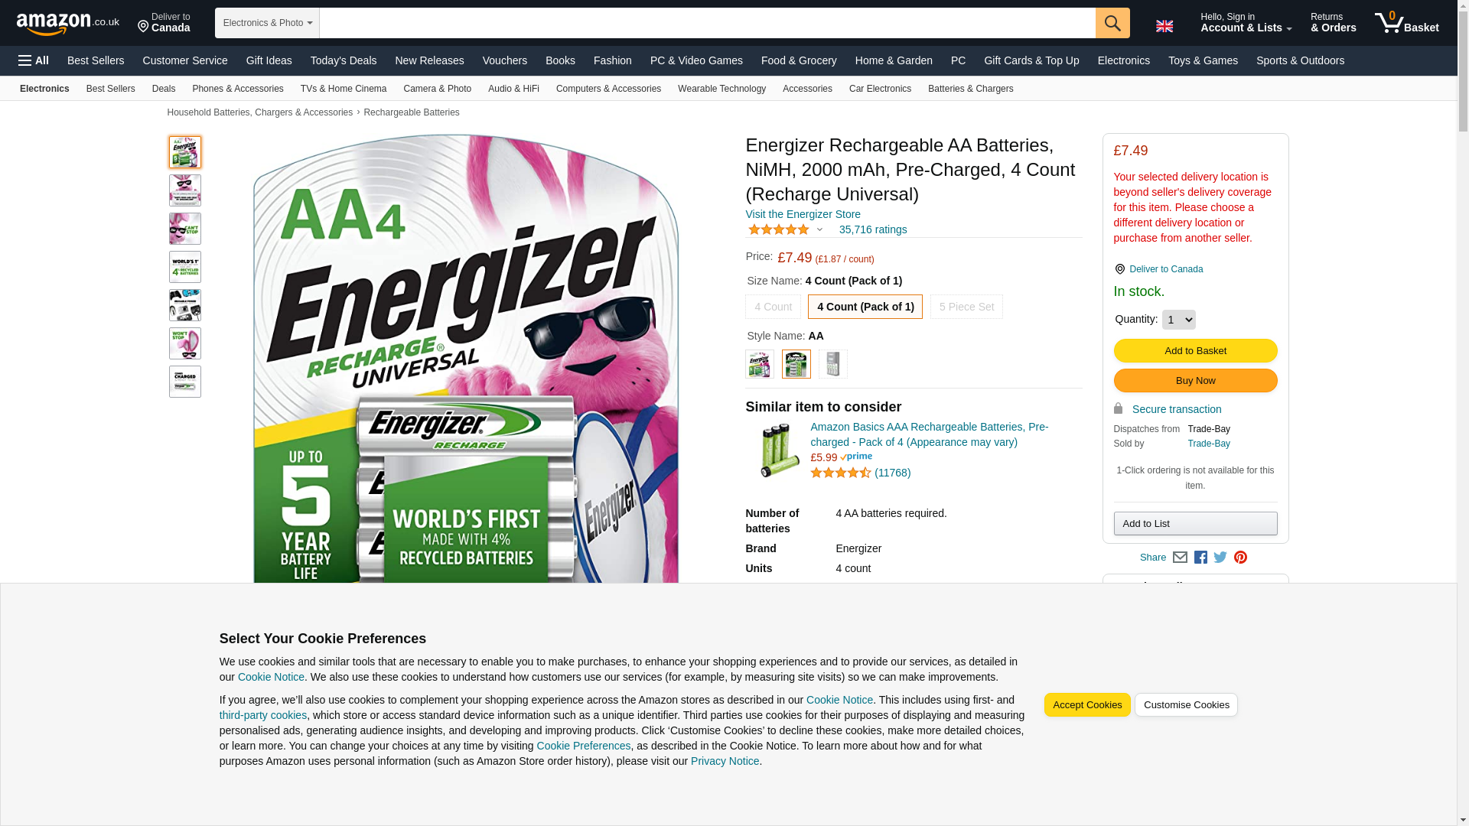1469x826 pixels.
Task: Click Accept Cookies button
Action: (1087, 705)
